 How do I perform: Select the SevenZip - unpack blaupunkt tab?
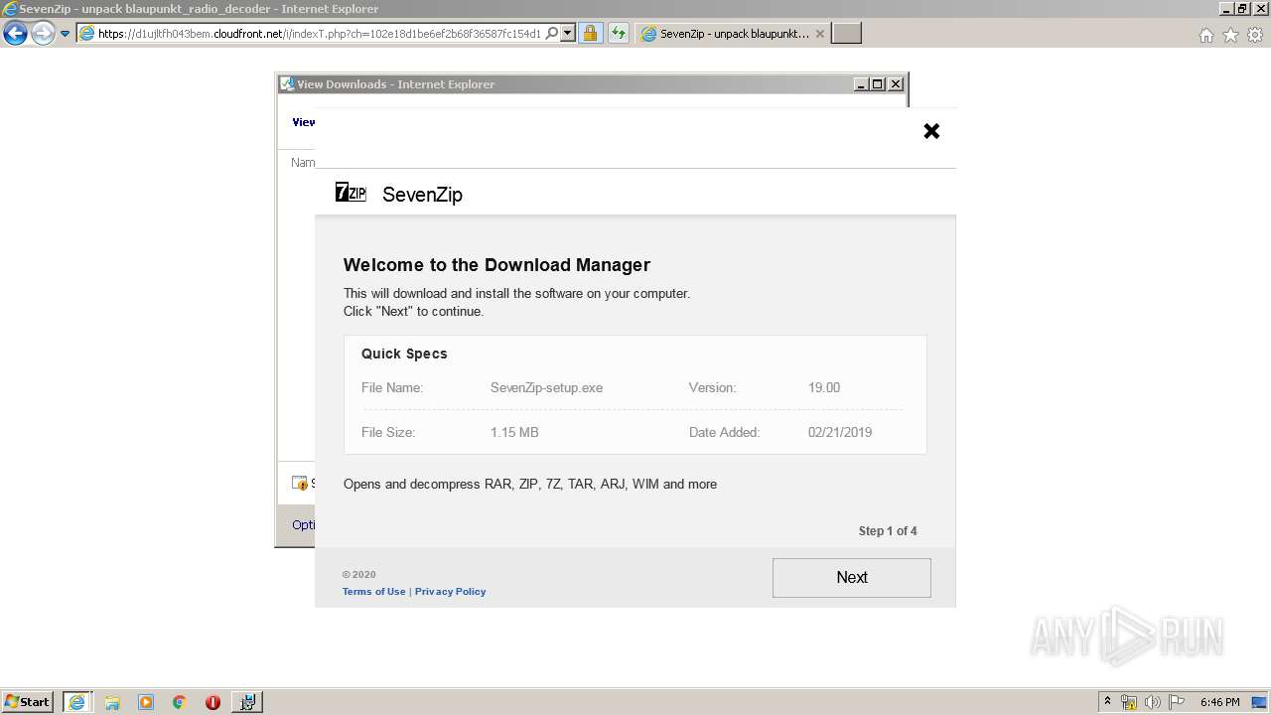pos(733,34)
